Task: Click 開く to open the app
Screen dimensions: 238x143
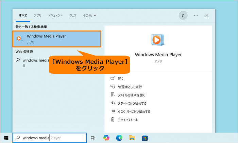Action: coord(121,79)
